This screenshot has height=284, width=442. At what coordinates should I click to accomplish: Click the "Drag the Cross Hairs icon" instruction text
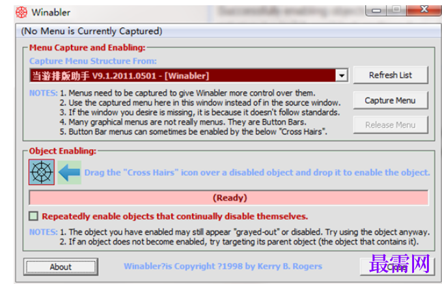[x=257, y=173]
